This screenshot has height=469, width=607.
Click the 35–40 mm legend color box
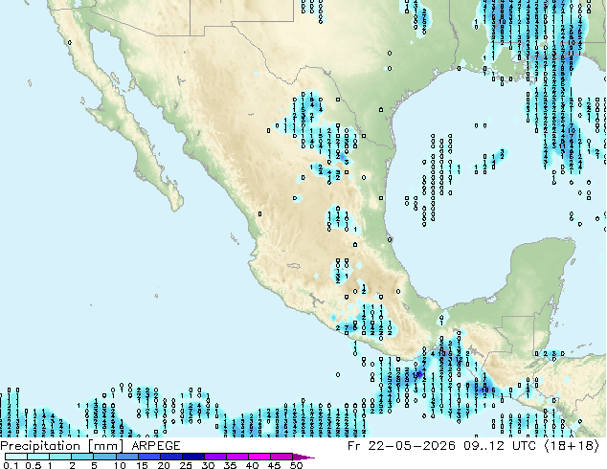tap(237, 457)
